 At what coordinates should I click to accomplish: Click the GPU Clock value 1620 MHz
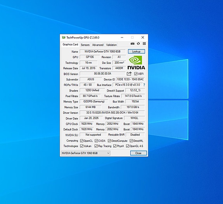86,123
